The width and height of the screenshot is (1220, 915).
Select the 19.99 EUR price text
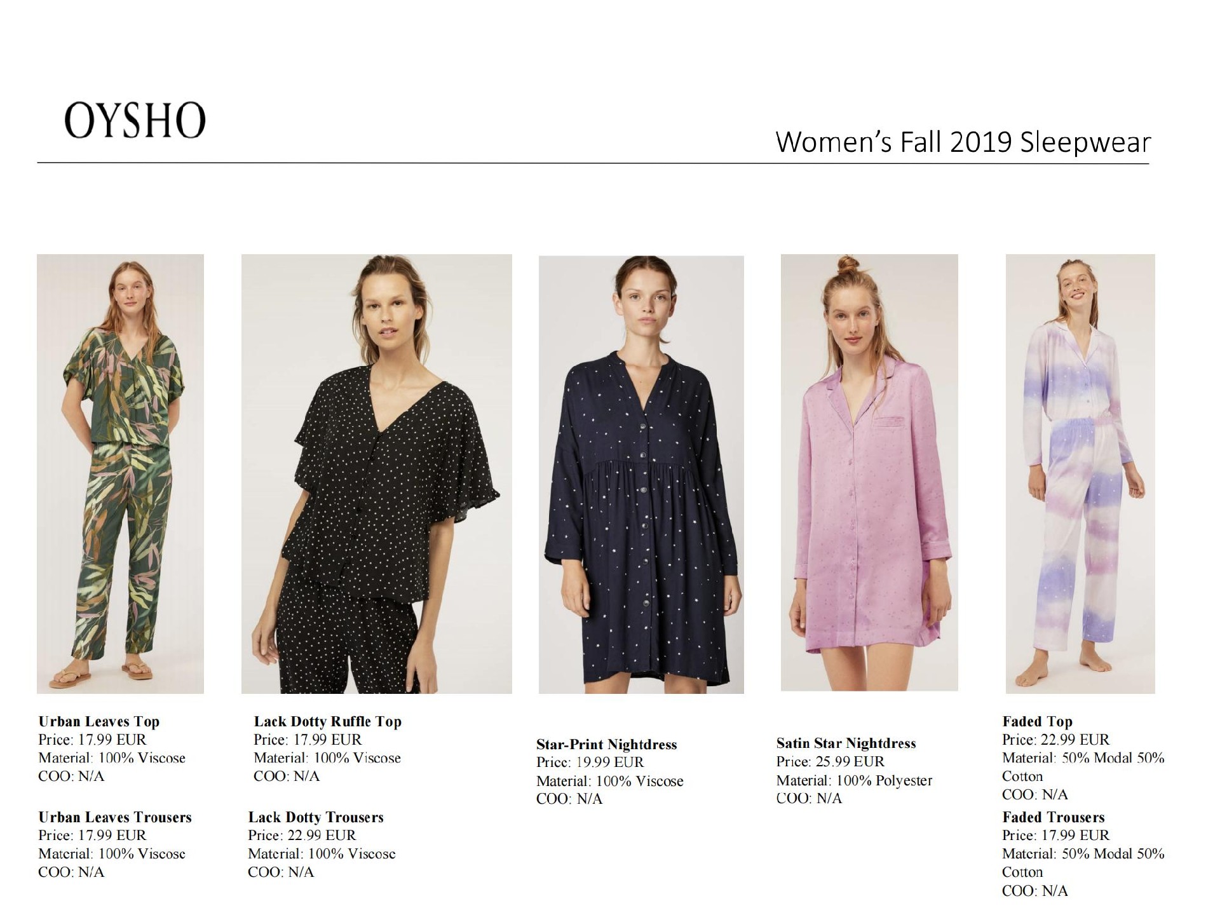tap(610, 762)
